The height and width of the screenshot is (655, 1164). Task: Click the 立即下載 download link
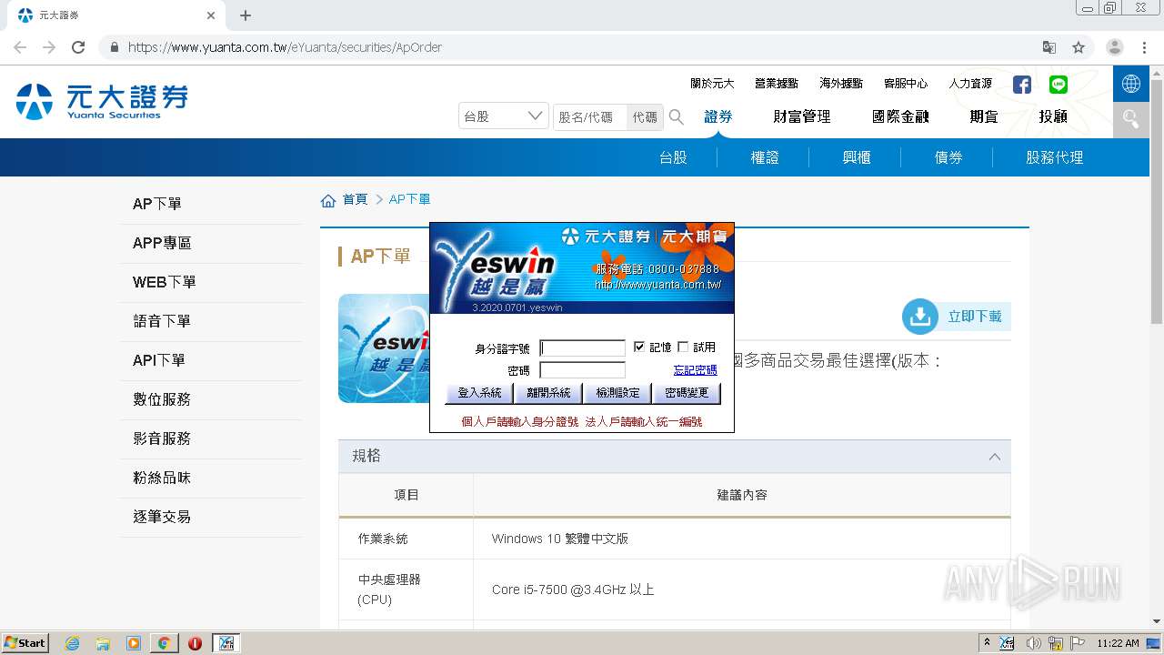point(975,317)
